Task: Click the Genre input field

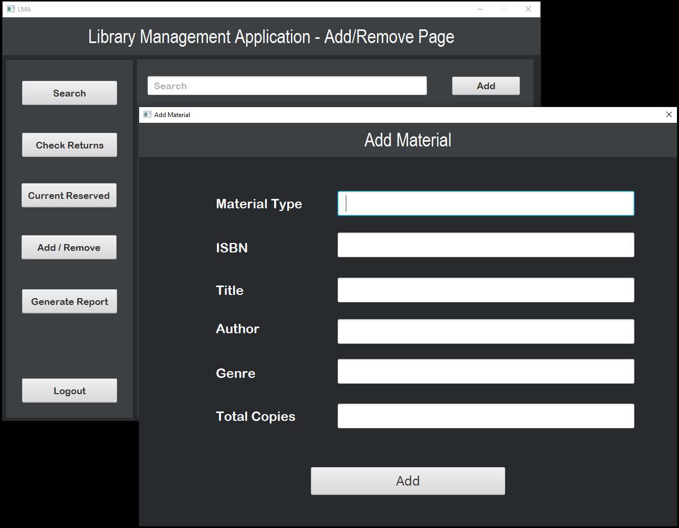Action: tap(486, 372)
